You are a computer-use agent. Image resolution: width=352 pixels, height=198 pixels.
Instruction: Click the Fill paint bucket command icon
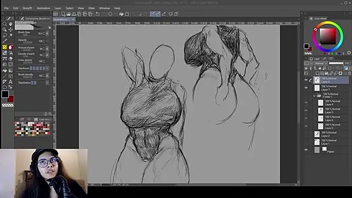(121, 14)
